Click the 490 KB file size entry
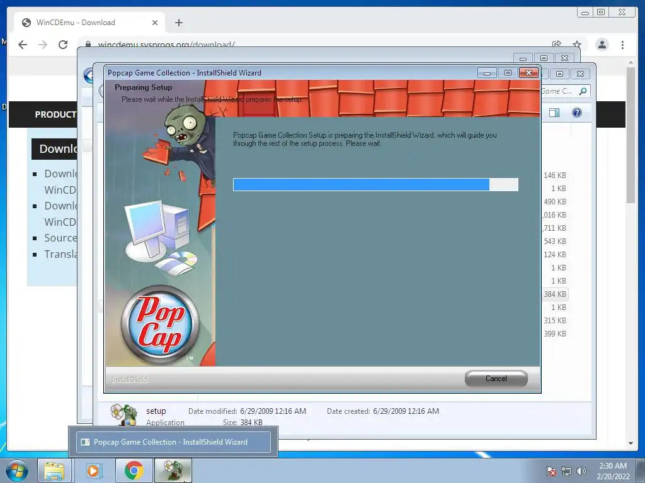Screen dimensions: 645x483 [x=555, y=202]
